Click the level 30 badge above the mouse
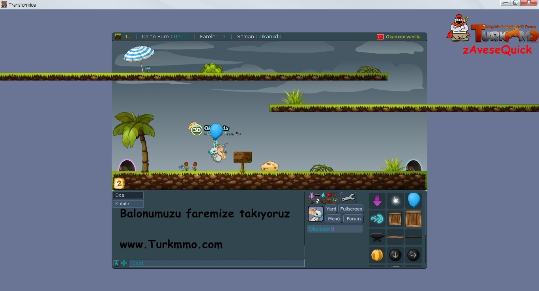Screen dimensions: 539x291 point(197,130)
